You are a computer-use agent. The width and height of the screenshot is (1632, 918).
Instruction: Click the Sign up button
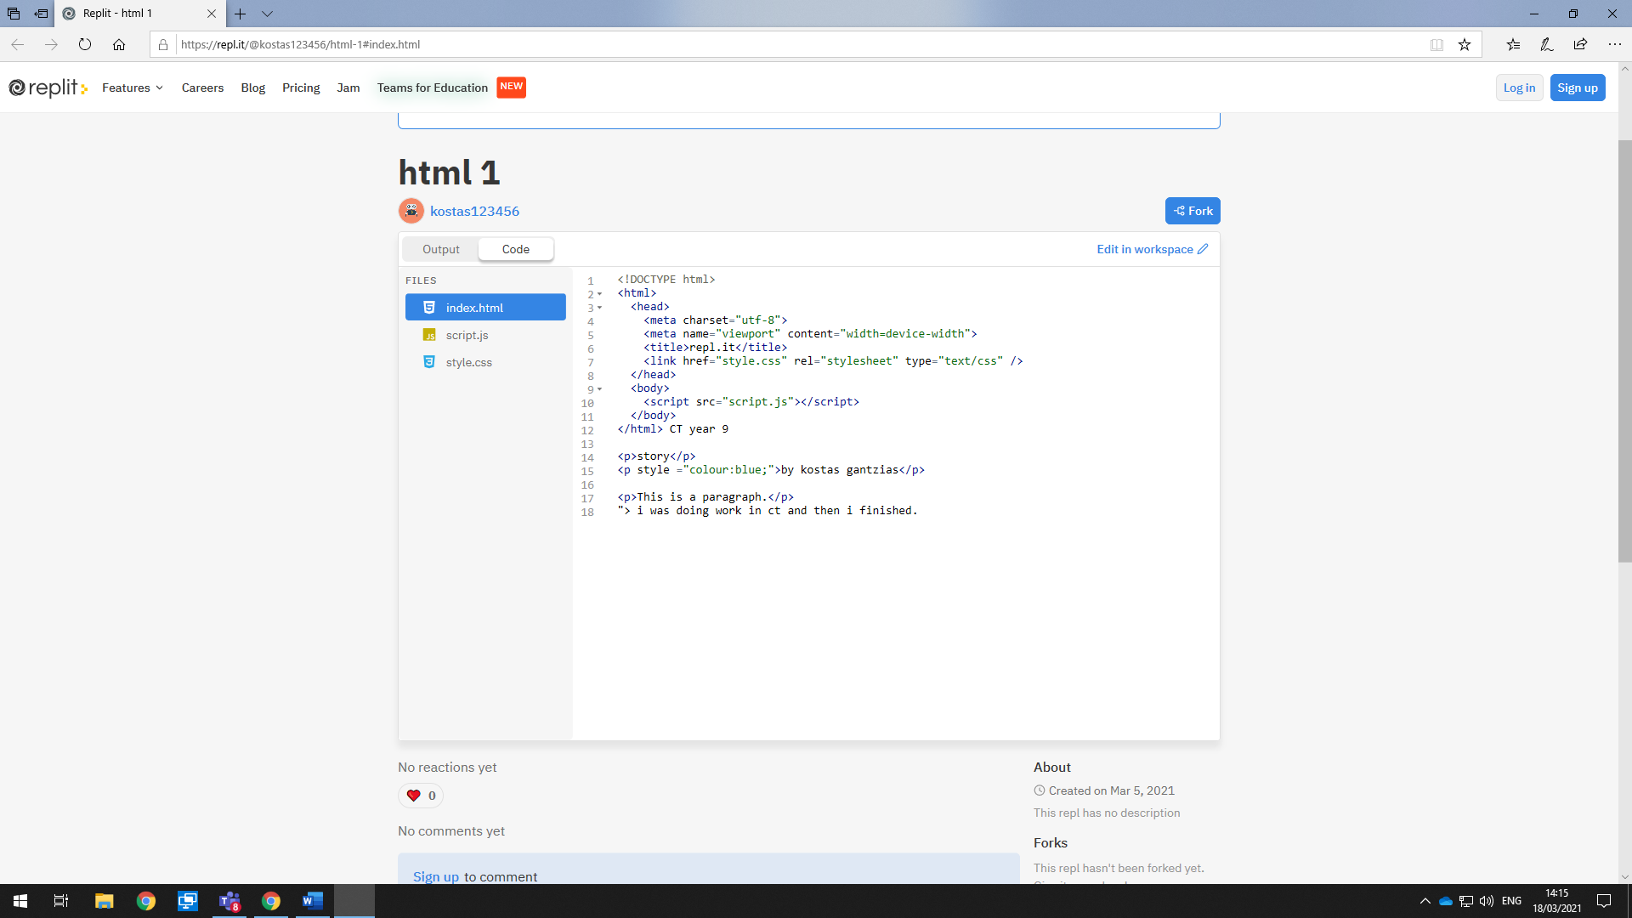pos(1578,88)
